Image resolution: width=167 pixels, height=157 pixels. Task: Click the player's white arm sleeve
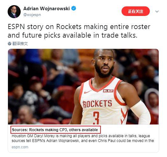coord(141,113)
